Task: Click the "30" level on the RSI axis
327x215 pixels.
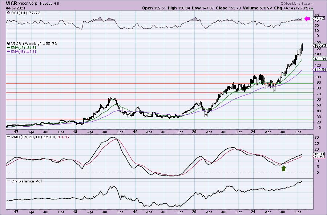Action: tap(316, 31)
